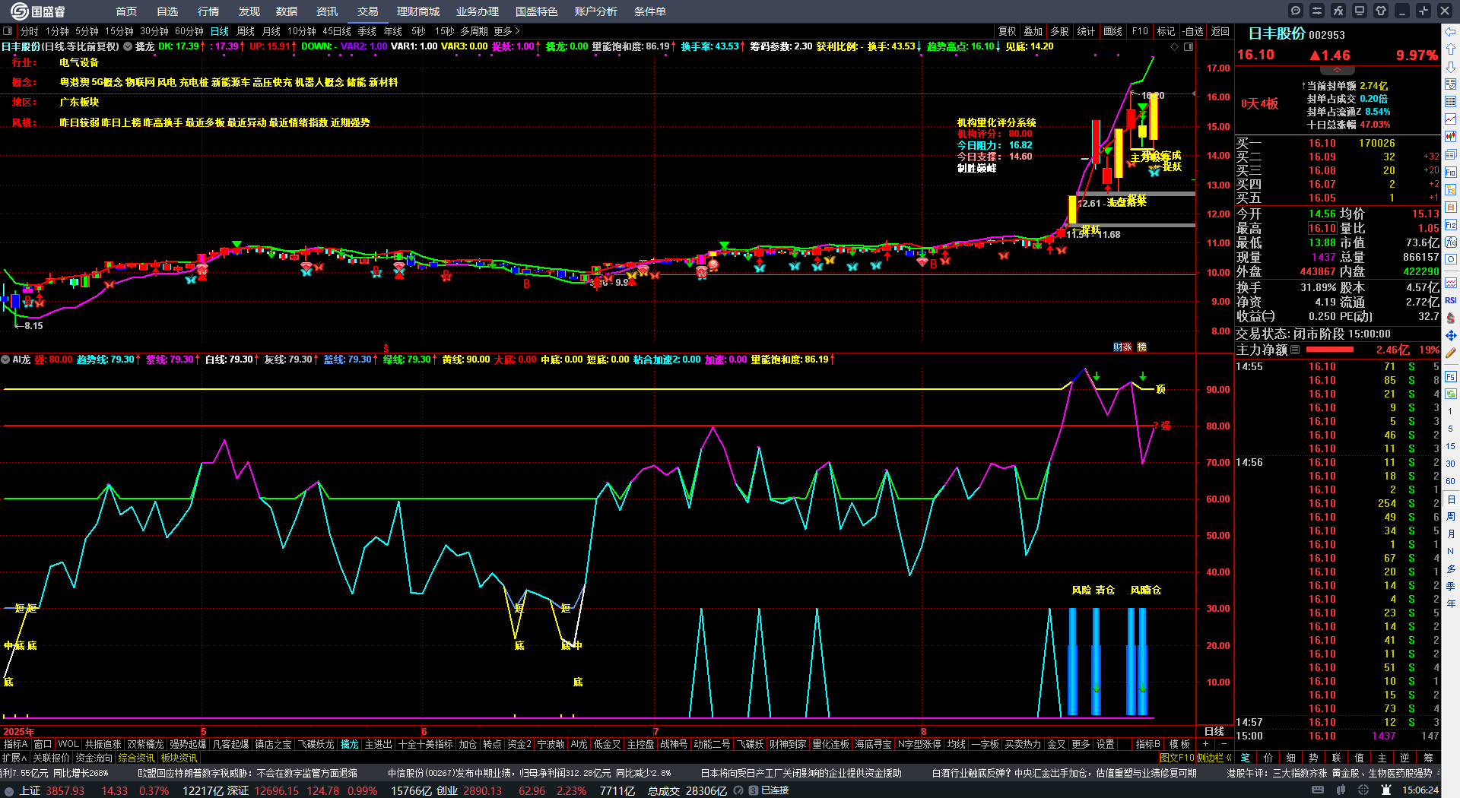The height and width of the screenshot is (798, 1460).
Task: Select the RSI indicator icon in sidebar
Action: [x=1451, y=300]
